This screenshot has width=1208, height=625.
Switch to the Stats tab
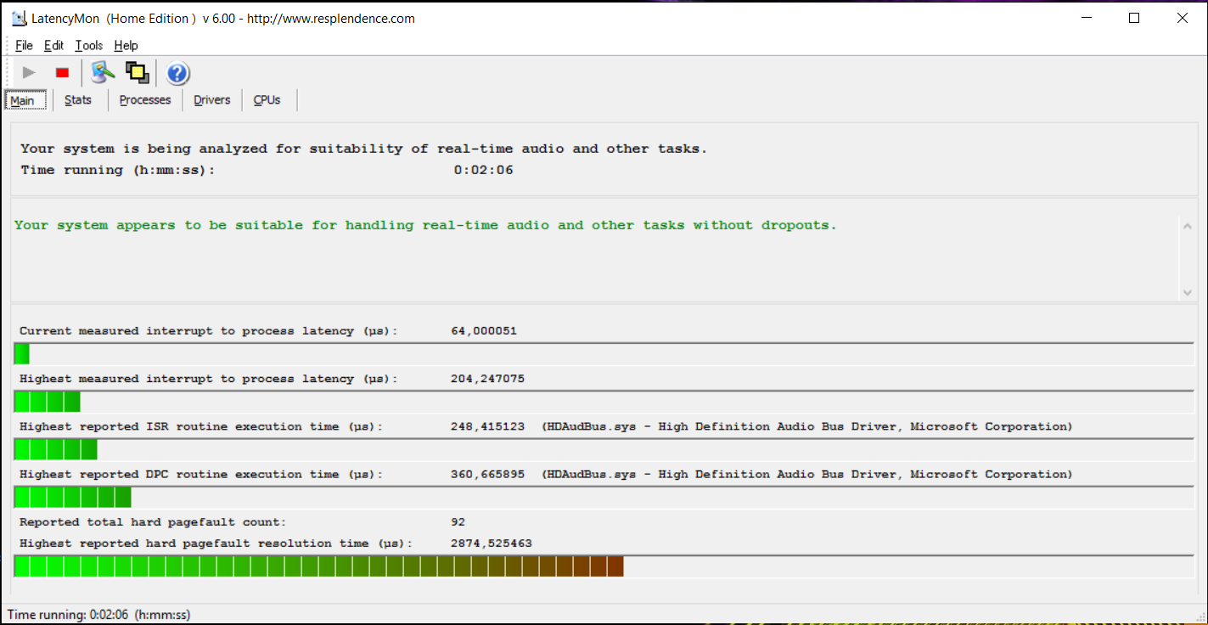pyautogui.click(x=78, y=100)
